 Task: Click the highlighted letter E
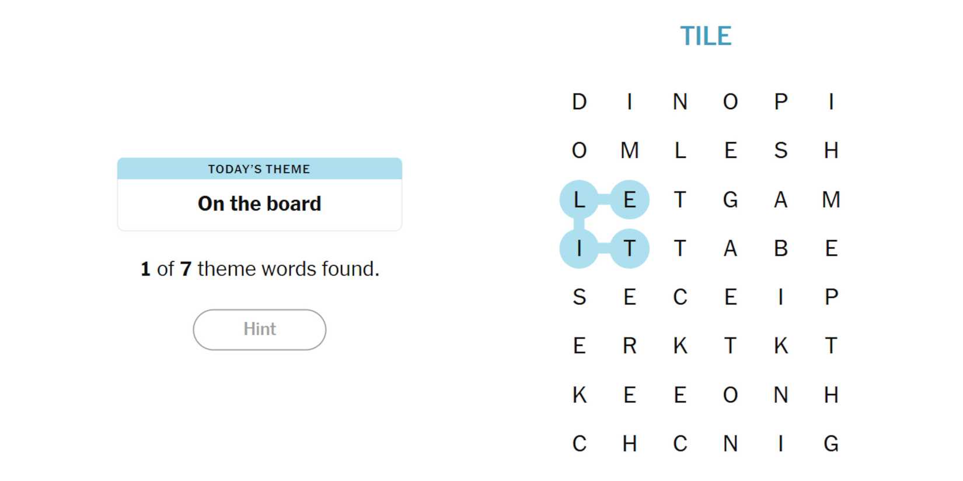click(629, 199)
